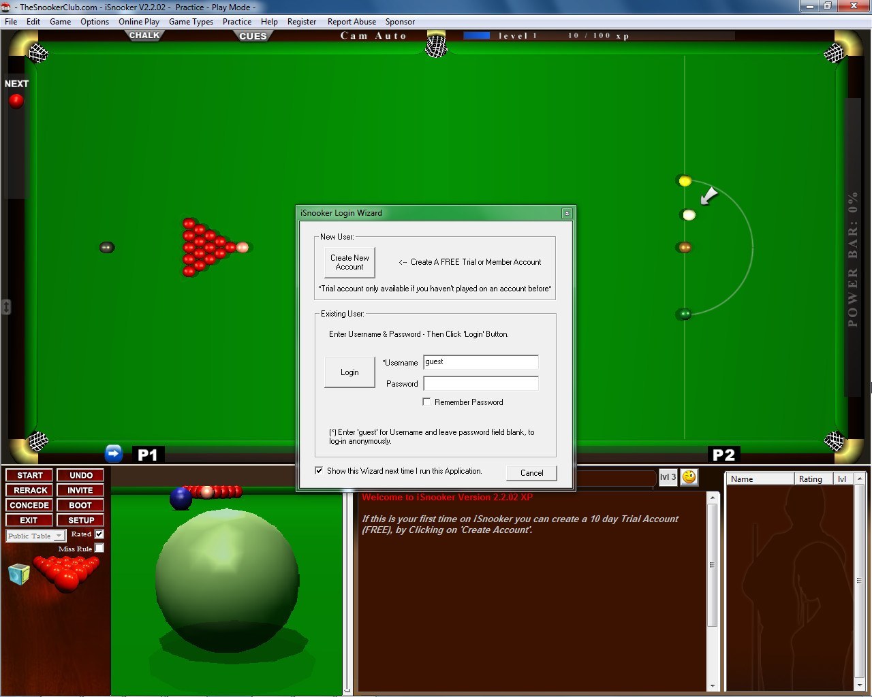
Task: Click the vertical arrows handle on left edge
Action: (x=6, y=307)
